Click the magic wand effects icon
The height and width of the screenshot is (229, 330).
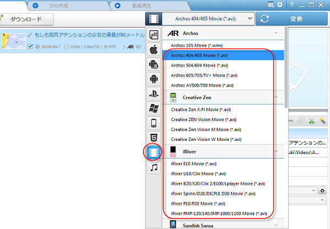(x=322, y=121)
